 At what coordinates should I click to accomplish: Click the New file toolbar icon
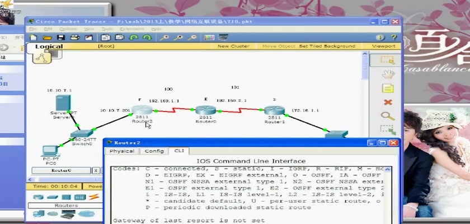pos(33,38)
